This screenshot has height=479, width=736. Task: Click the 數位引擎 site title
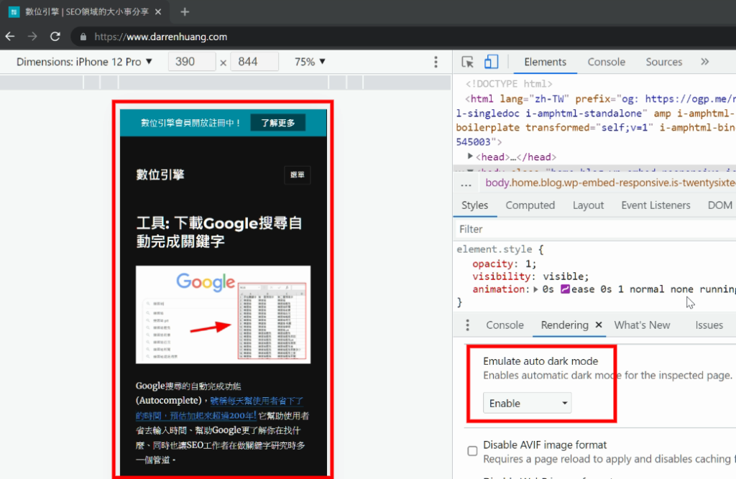coord(160,175)
